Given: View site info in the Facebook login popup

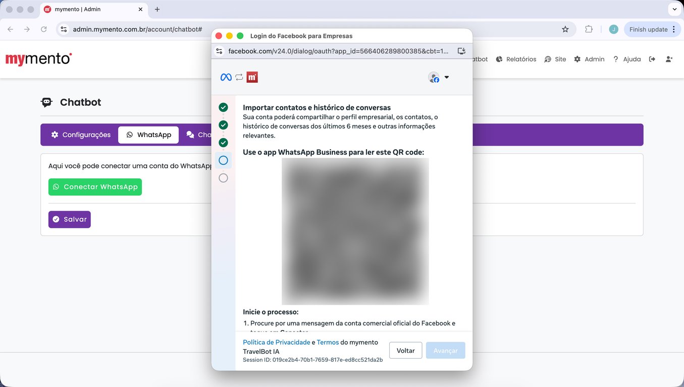Looking at the screenshot, I should 219,51.
